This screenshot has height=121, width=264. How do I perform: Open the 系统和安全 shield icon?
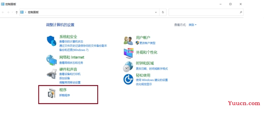pyautogui.click(x=51, y=41)
